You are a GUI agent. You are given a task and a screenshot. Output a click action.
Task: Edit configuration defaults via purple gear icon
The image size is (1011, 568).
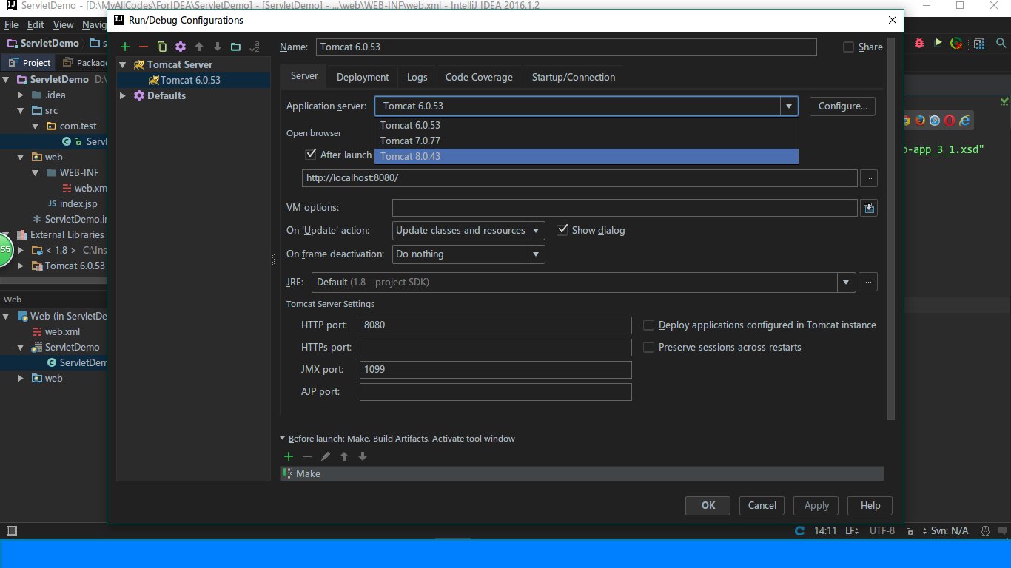180,47
